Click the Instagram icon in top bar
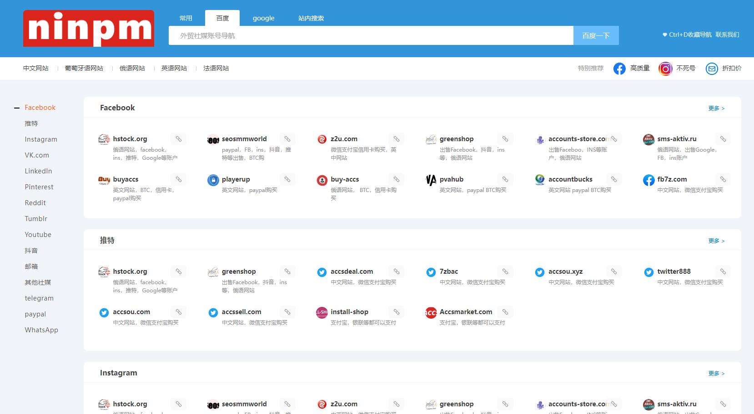 coord(665,69)
